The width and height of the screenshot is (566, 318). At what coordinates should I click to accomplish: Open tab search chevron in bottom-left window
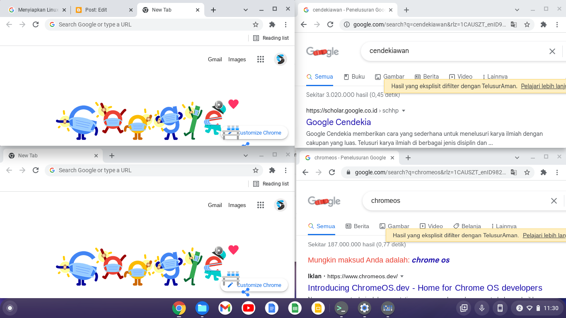click(x=246, y=156)
